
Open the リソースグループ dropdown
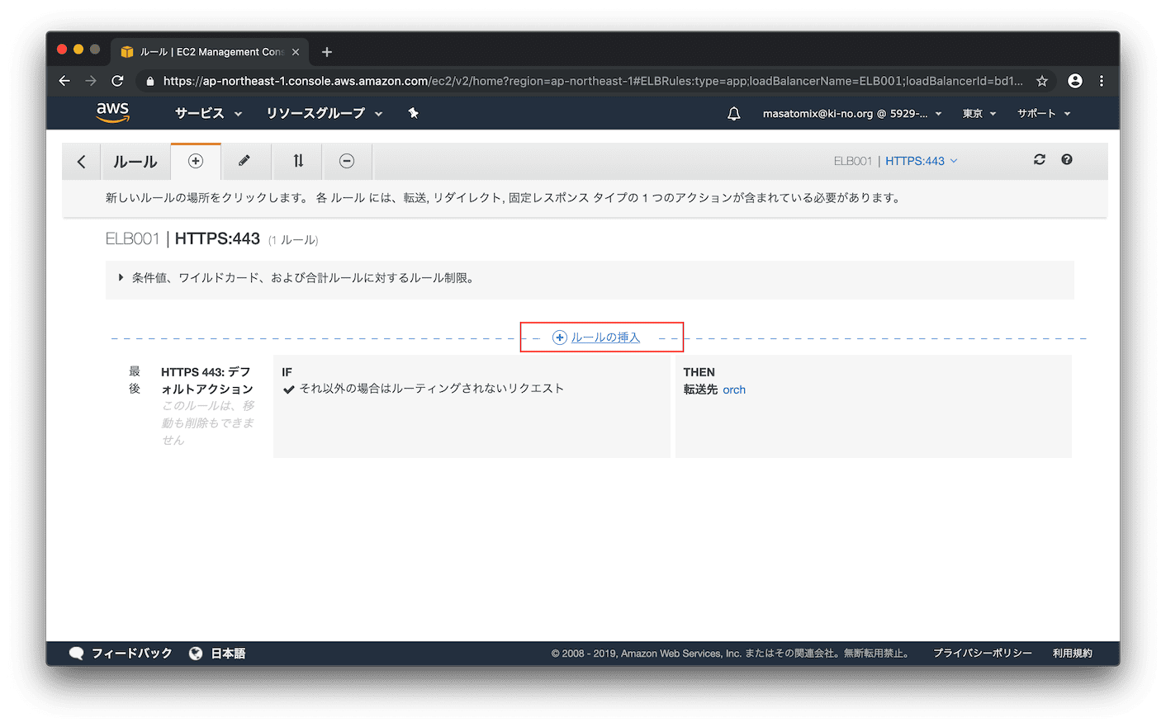click(x=325, y=113)
